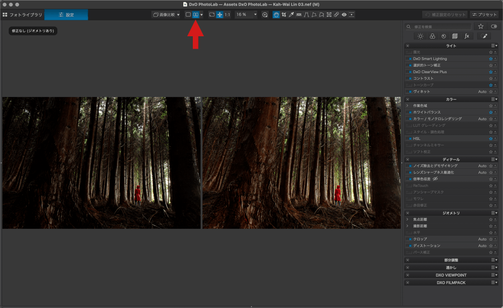Expand the 作業色域 row
The width and height of the screenshot is (503, 308).
pyautogui.click(x=407, y=105)
